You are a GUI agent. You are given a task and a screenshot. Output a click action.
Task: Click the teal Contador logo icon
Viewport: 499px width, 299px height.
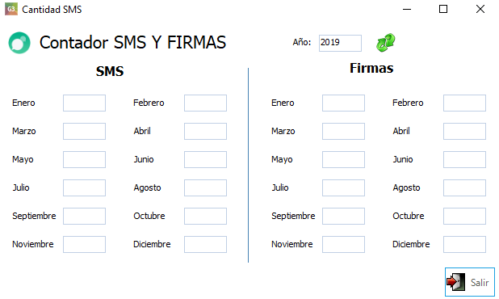tap(19, 43)
